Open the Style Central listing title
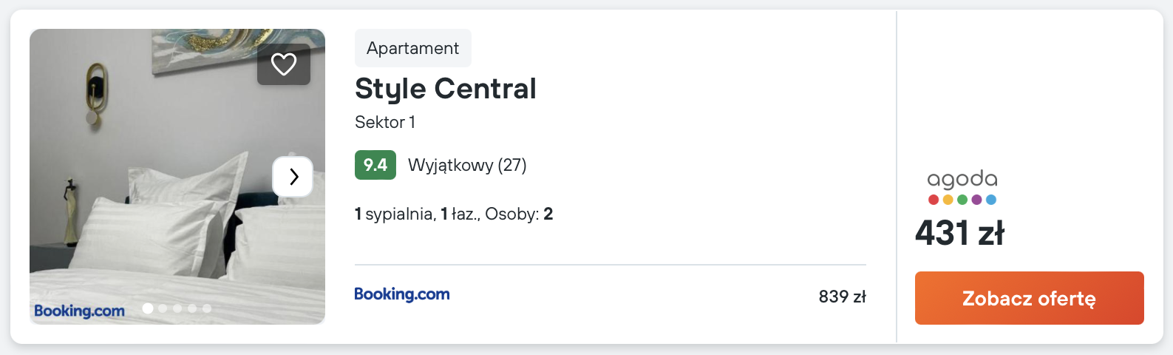 coord(445,89)
